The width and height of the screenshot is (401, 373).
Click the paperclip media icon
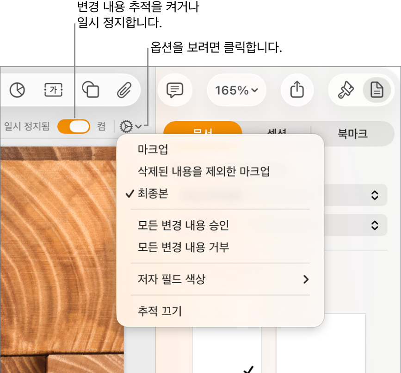point(124,90)
